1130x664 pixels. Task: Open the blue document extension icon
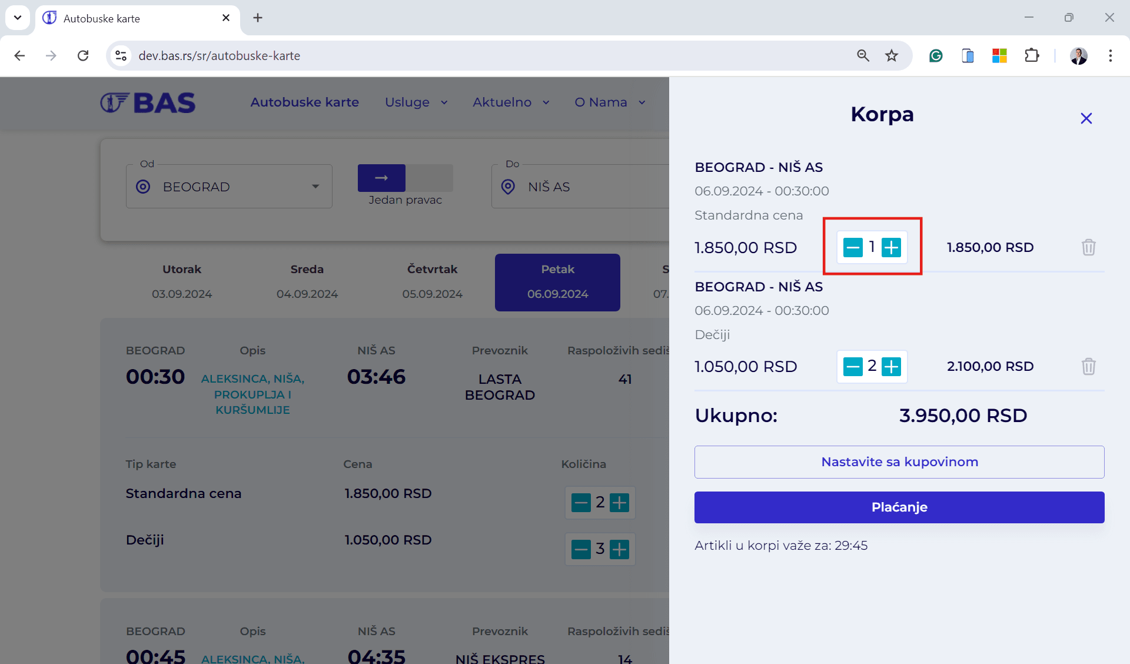(x=968, y=55)
